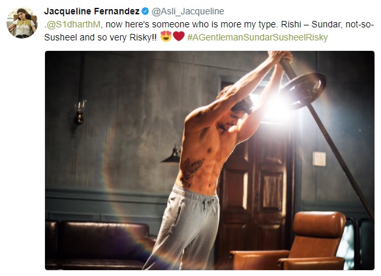Open Jacqueline Fernandez's profile avatar
381x276 pixels.
tap(22, 22)
